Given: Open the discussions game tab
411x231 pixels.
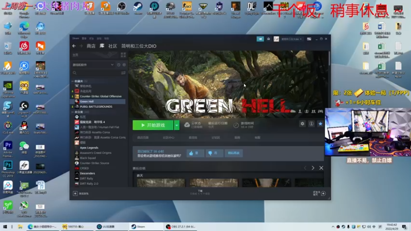Looking at the screenshot, I should [216, 138].
